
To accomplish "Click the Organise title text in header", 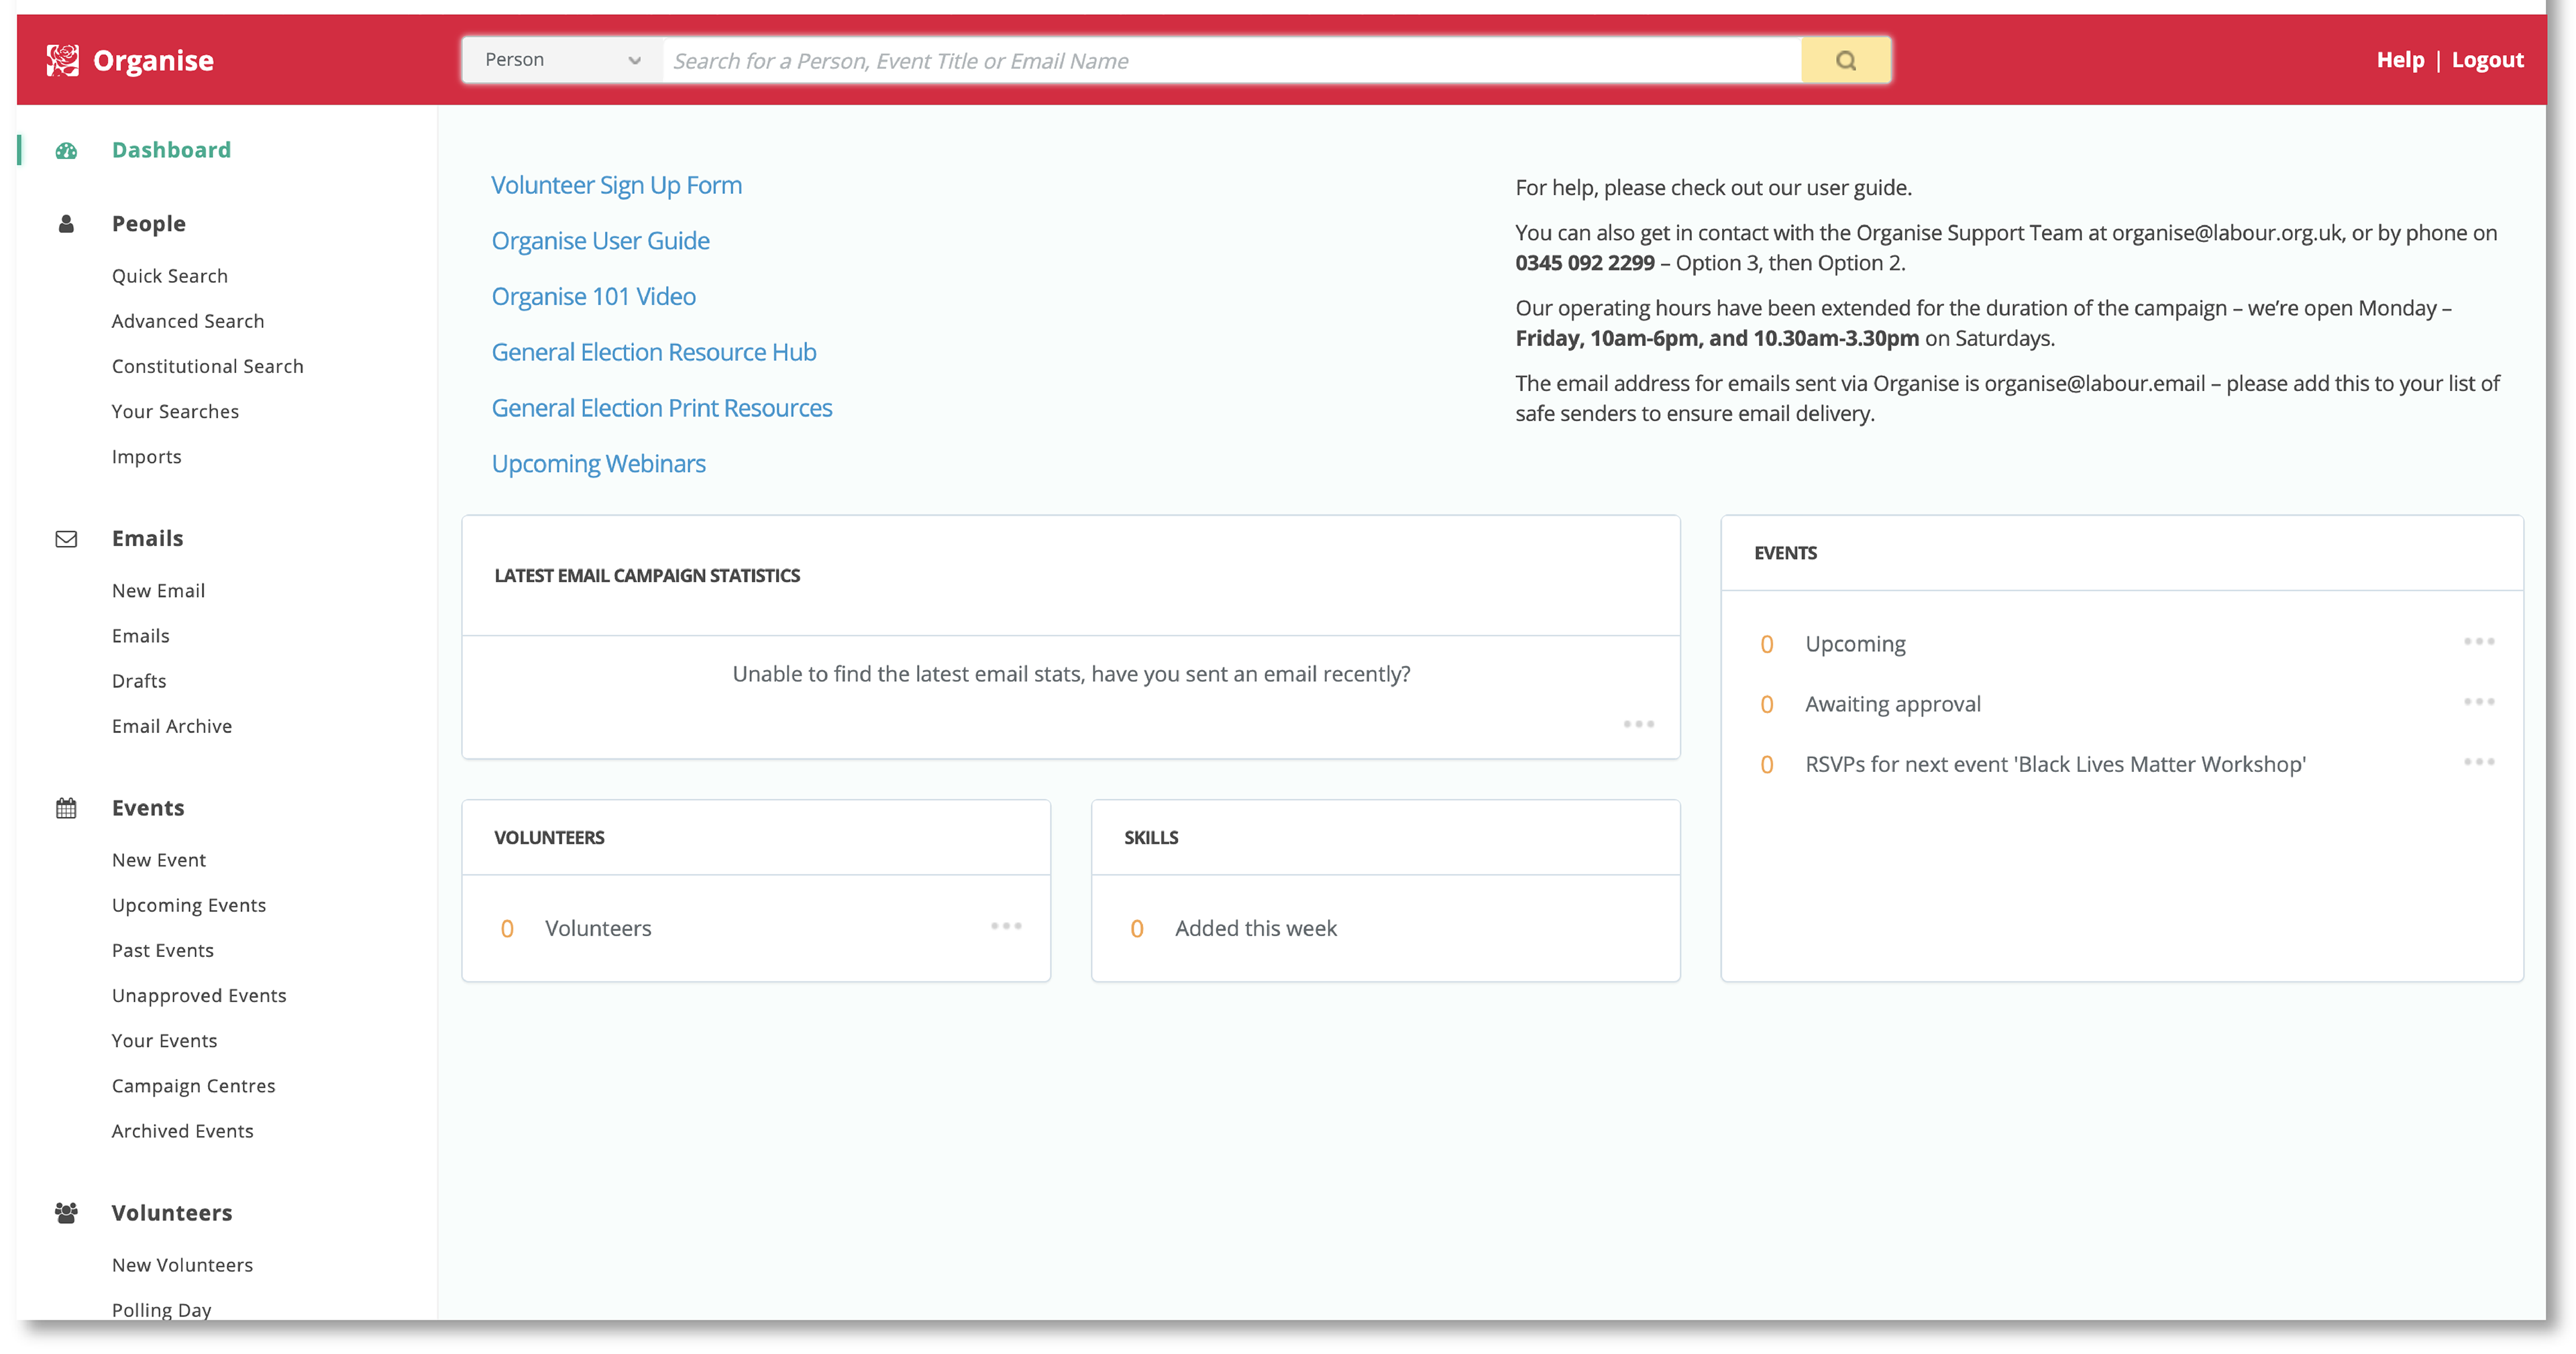I will pos(153,60).
